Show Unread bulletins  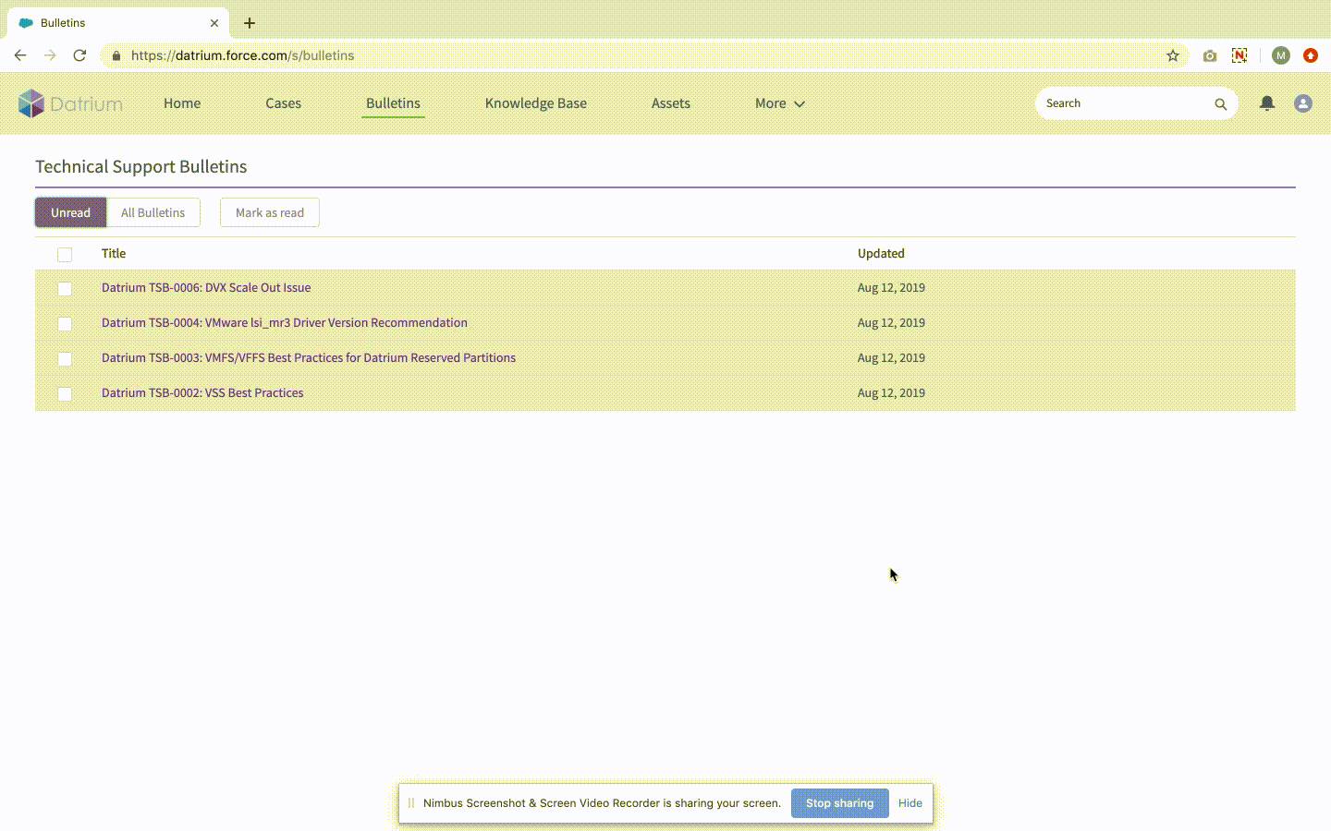pos(70,212)
